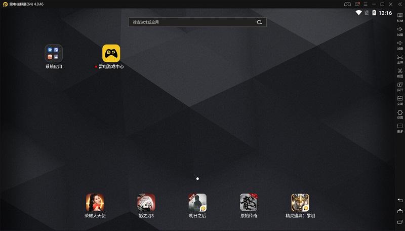Start the 明日之后 game
This screenshot has width=405, height=231.
point(197,202)
